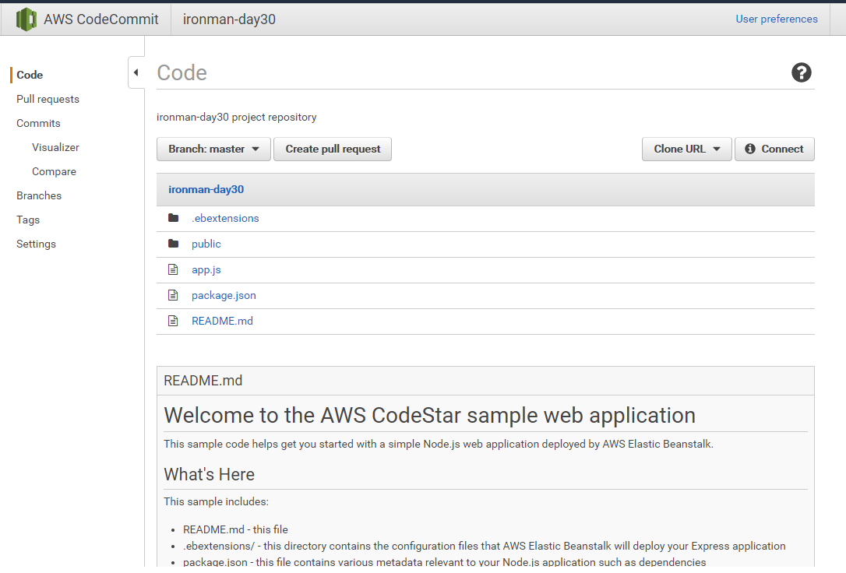This screenshot has height=573, width=846.
Task: Click the README.md file icon
Action: (x=173, y=321)
